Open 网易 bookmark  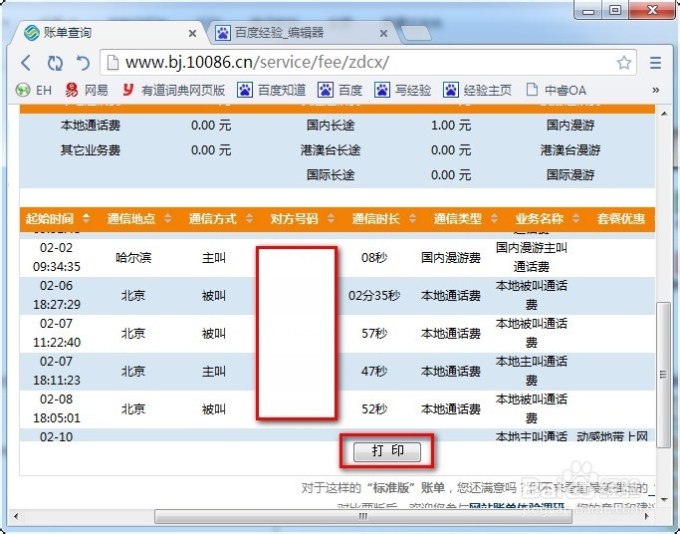(87, 91)
